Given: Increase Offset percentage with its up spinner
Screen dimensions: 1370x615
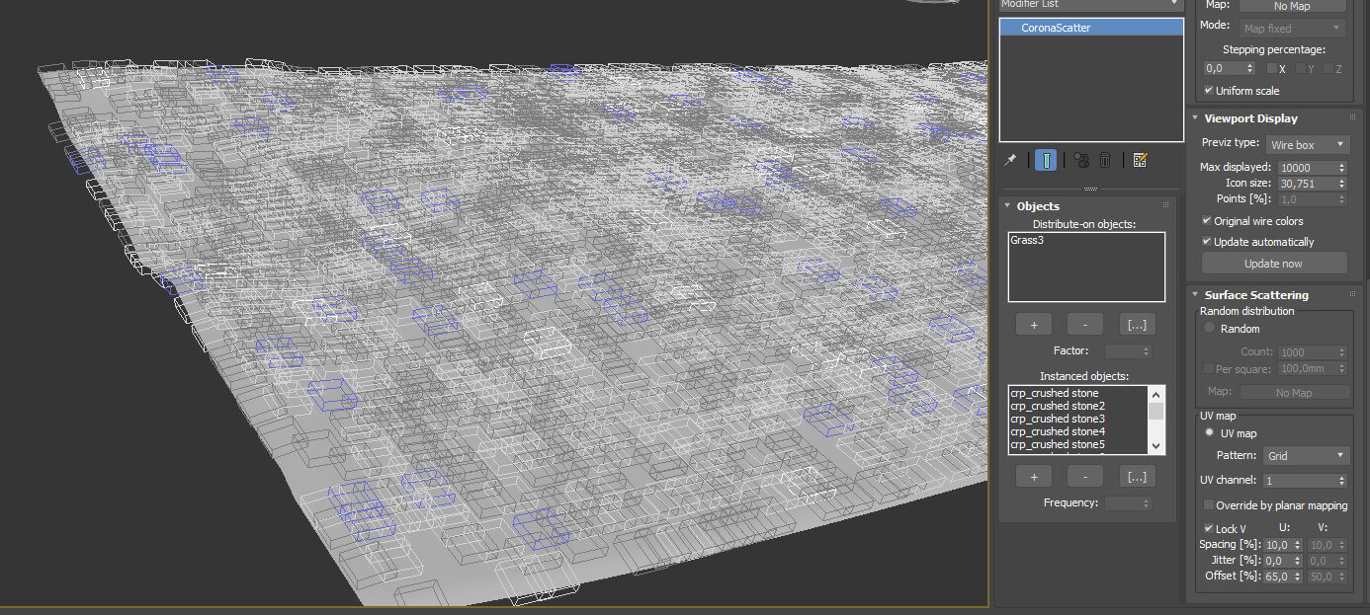Looking at the screenshot, I should click(x=1296, y=573).
